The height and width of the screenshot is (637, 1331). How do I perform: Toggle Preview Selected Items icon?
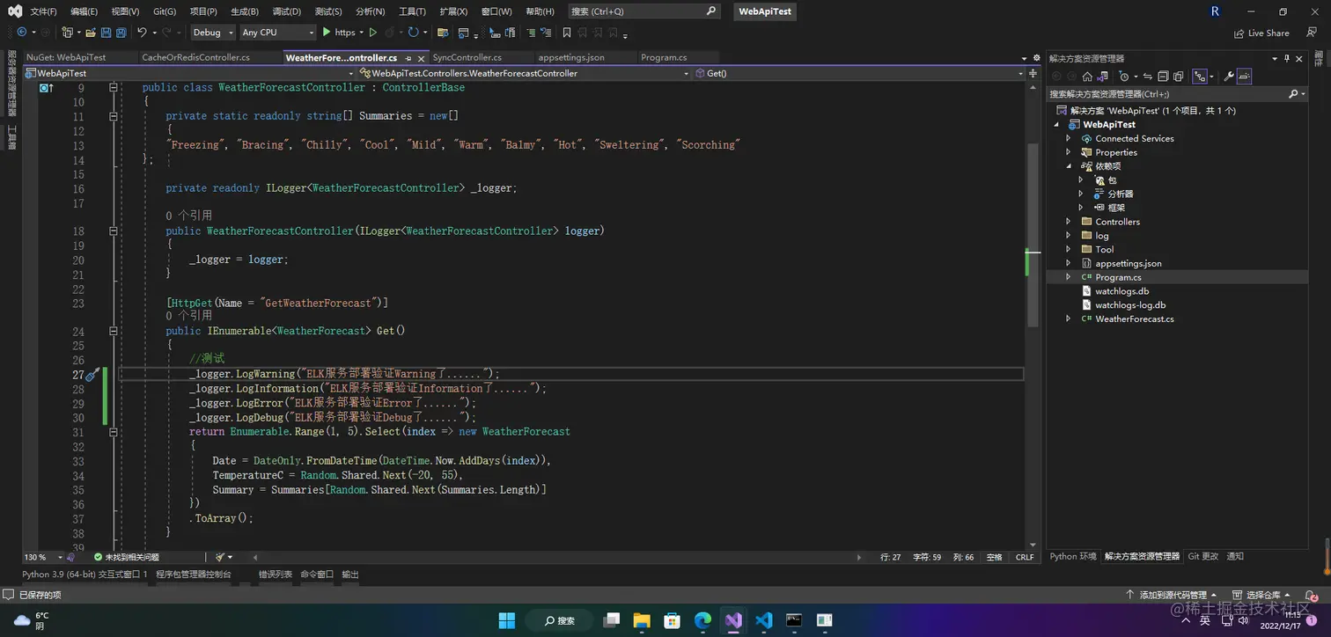tap(1244, 77)
